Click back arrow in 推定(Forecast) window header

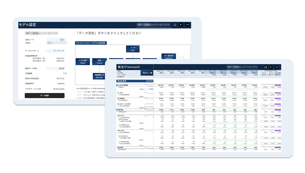coord(271,67)
